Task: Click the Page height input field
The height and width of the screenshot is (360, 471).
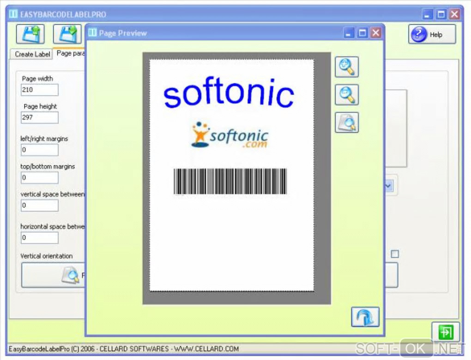Action: point(39,118)
